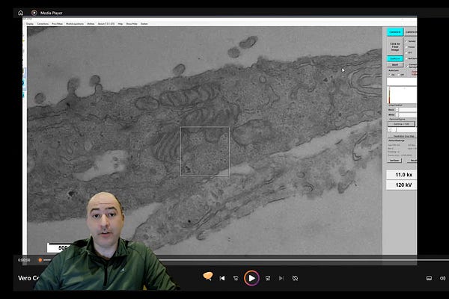Click the cyan Camera button
This screenshot has width=449, height=299.
click(x=395, y=31)
